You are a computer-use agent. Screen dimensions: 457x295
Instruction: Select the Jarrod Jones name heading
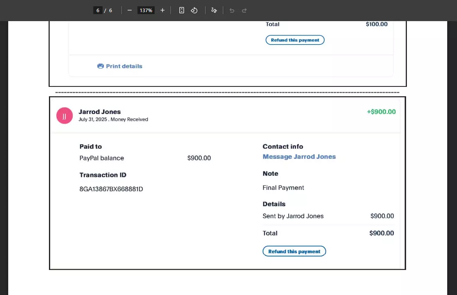100,112
